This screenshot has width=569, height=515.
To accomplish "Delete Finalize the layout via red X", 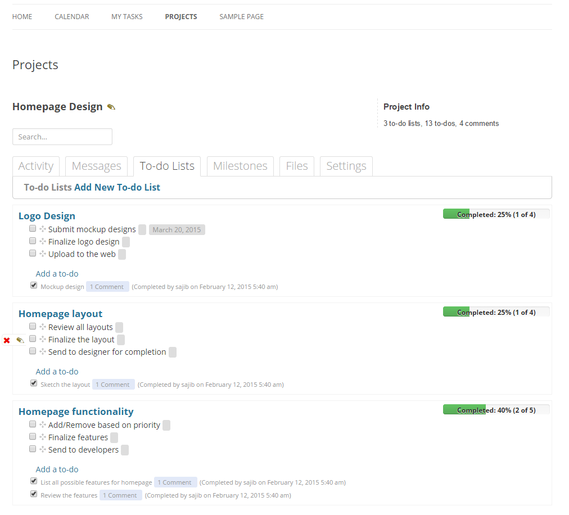I will point(7,341).
